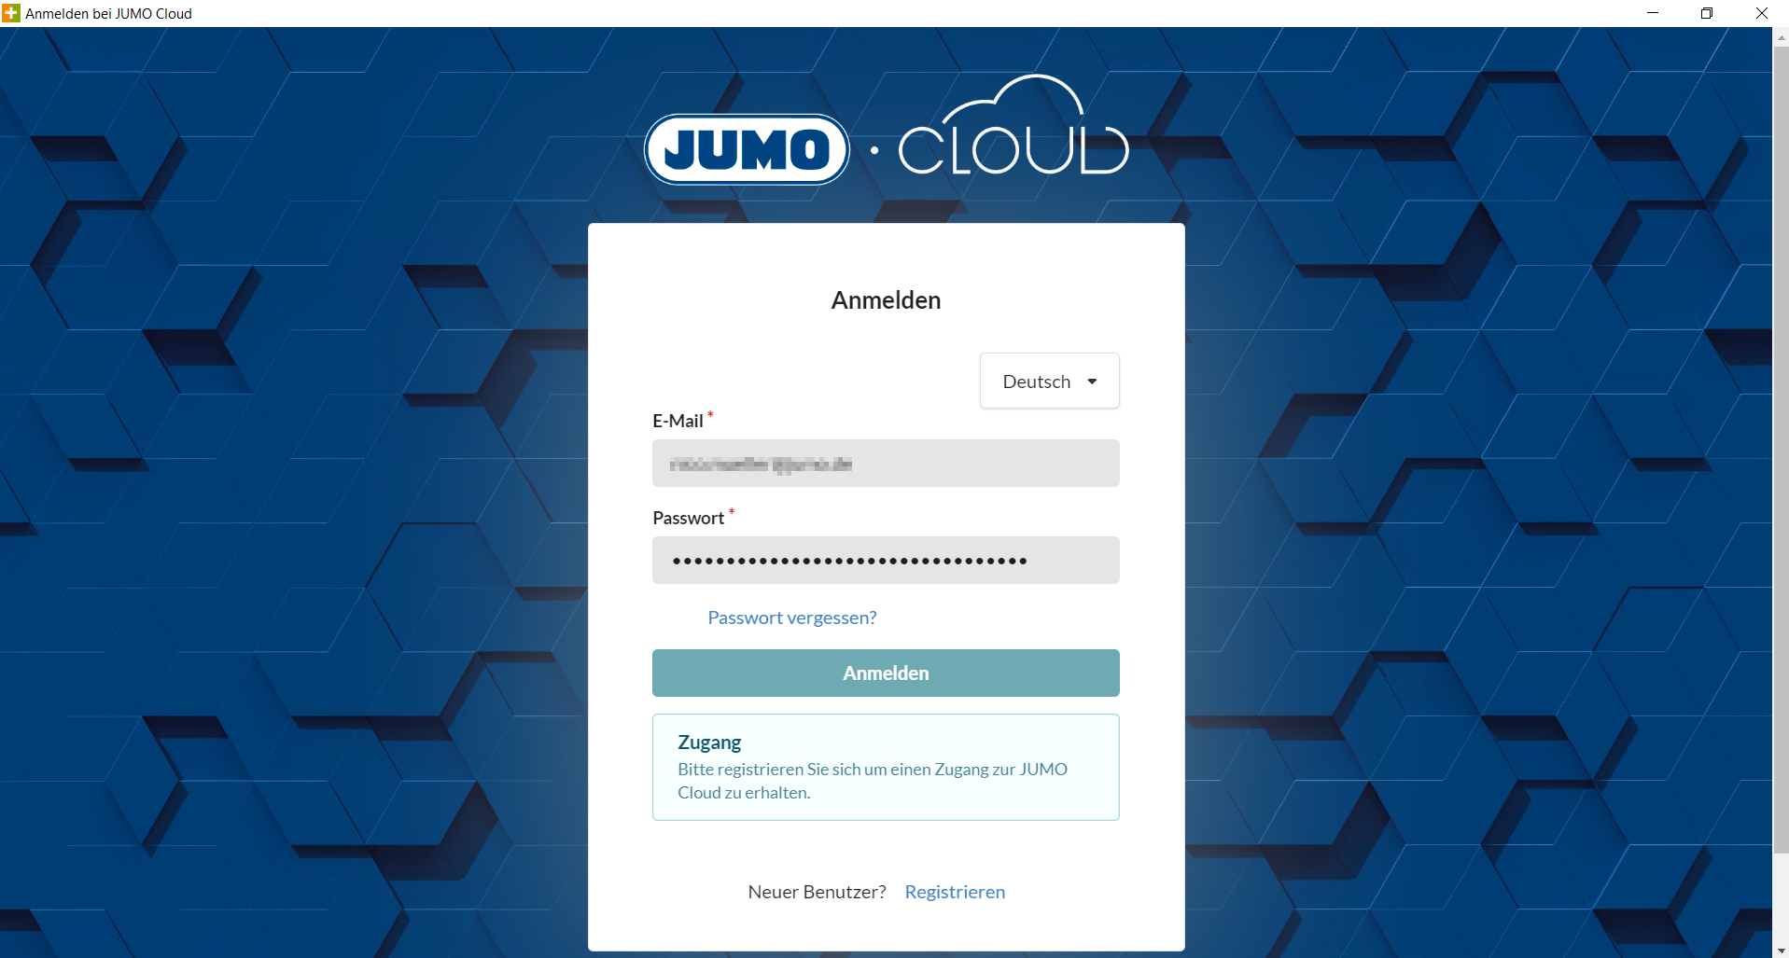Focus the E-Mail input field
1789x958 pixels.
(886, 464)
